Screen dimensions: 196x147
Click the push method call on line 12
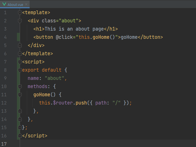[x=81, y=103]
